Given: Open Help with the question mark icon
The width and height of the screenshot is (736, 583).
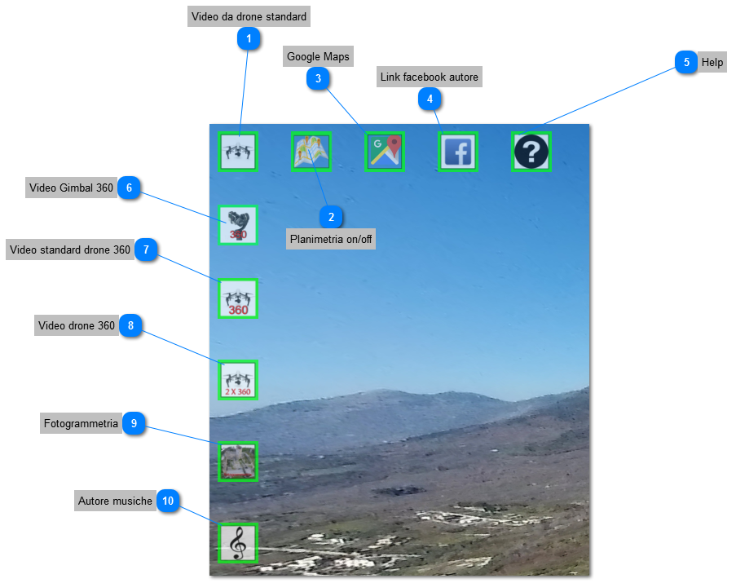Looking at the screenshot, I should click(x=531, y=152).
